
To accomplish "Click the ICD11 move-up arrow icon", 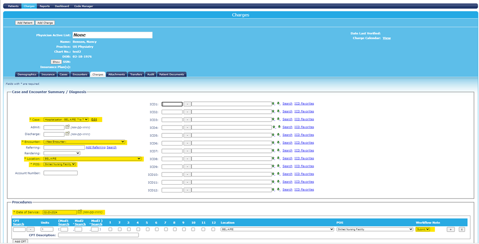I will (274, 182).
